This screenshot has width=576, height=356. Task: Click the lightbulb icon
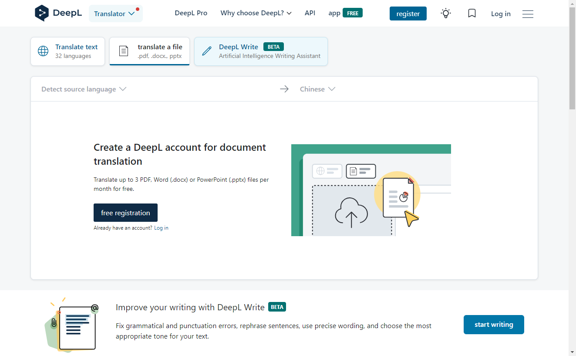(446, 14)
